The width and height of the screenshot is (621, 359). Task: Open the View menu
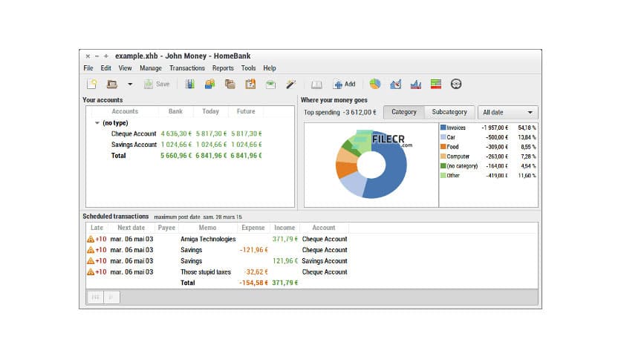(125, 68)
